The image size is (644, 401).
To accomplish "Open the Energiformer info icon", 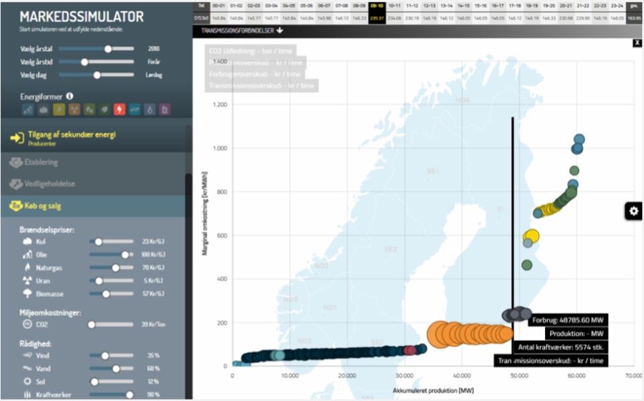I will [x=69, y=96].
